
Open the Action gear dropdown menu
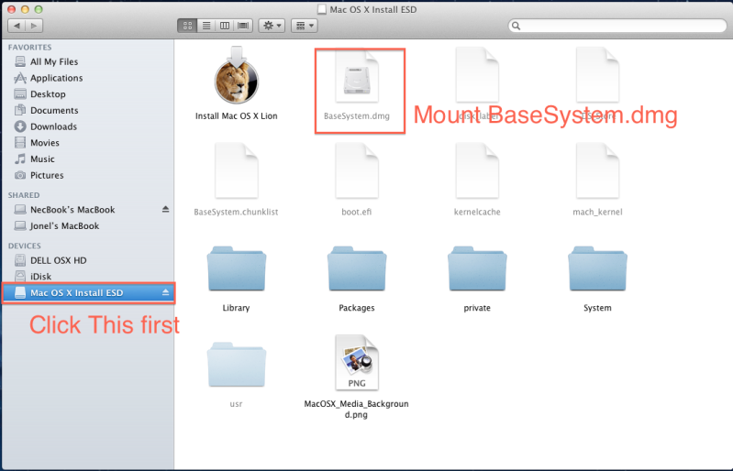[x=272, y=26]
